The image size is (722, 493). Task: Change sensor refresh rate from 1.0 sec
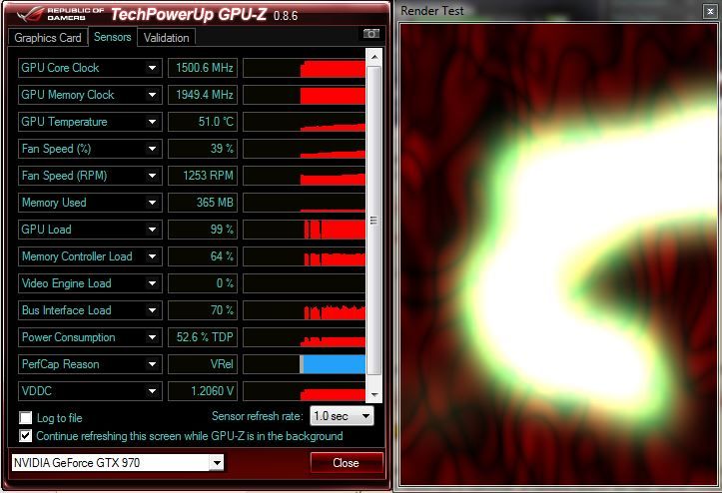342,416
